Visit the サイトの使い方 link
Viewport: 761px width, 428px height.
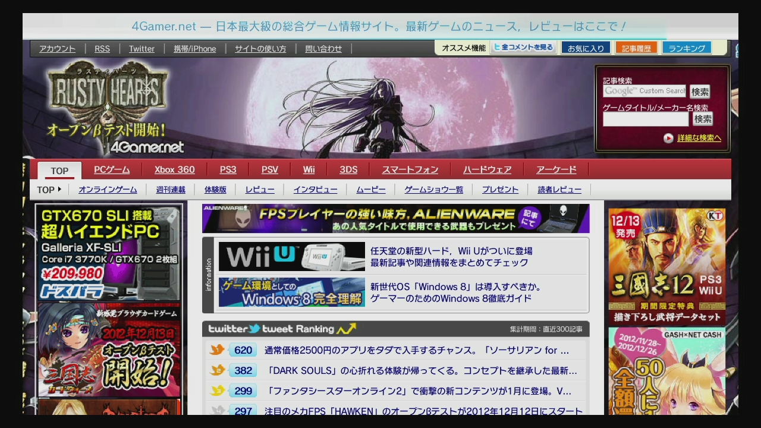pos(260,49)
